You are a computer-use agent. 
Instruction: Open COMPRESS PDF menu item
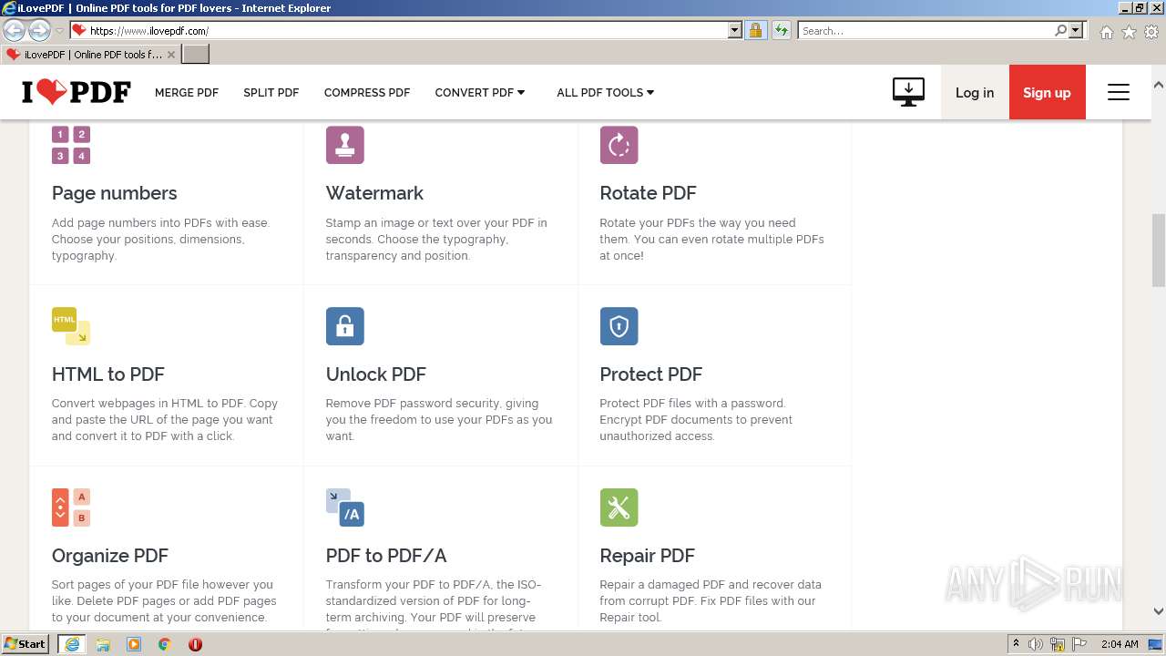coord(367,92)
